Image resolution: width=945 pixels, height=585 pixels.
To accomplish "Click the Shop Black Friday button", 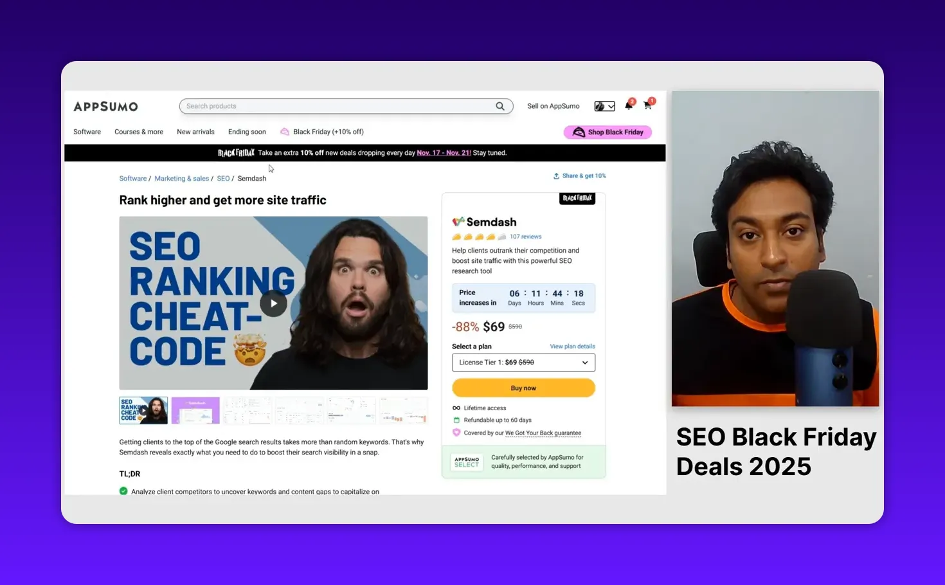I will [x=607, y=132].
